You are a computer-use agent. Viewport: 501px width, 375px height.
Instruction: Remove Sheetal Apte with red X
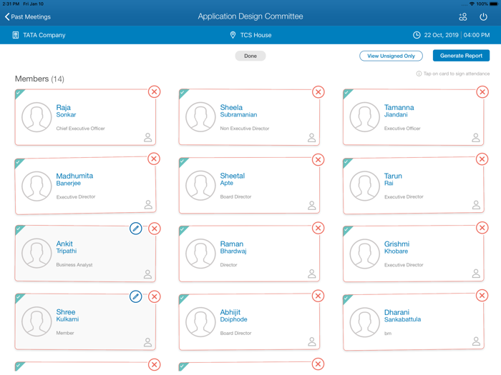click(x=318, y=159)
